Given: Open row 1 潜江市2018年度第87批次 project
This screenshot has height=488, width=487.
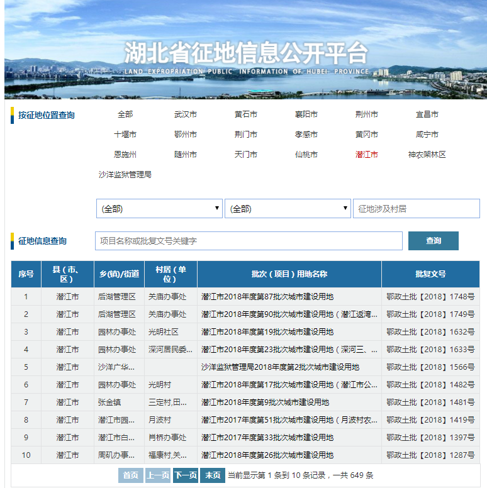Looking at the screenshot, I should (267, 297).
